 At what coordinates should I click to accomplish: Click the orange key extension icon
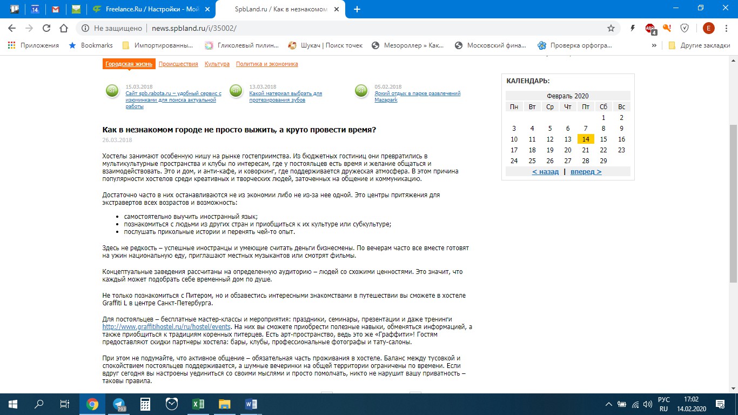(x=667, y=28)
